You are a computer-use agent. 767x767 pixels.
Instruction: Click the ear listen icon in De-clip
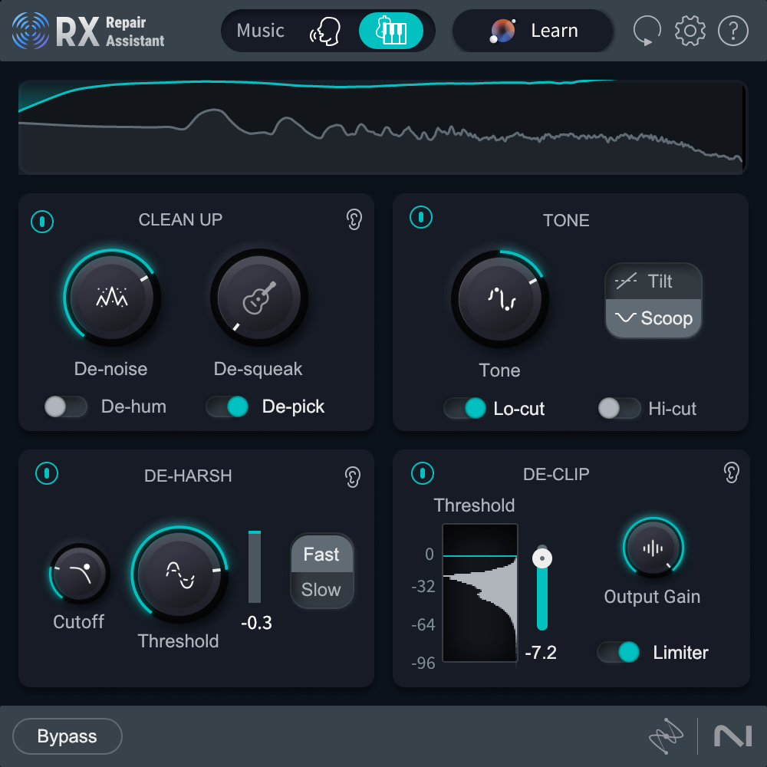tap(731, 473)
